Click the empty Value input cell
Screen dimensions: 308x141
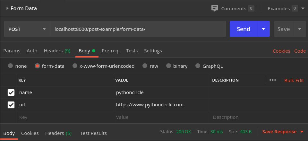click(x=161, y=117)
